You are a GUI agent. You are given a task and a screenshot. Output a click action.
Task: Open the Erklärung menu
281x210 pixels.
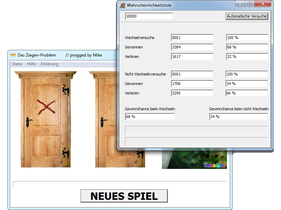(x=50, y=64)
